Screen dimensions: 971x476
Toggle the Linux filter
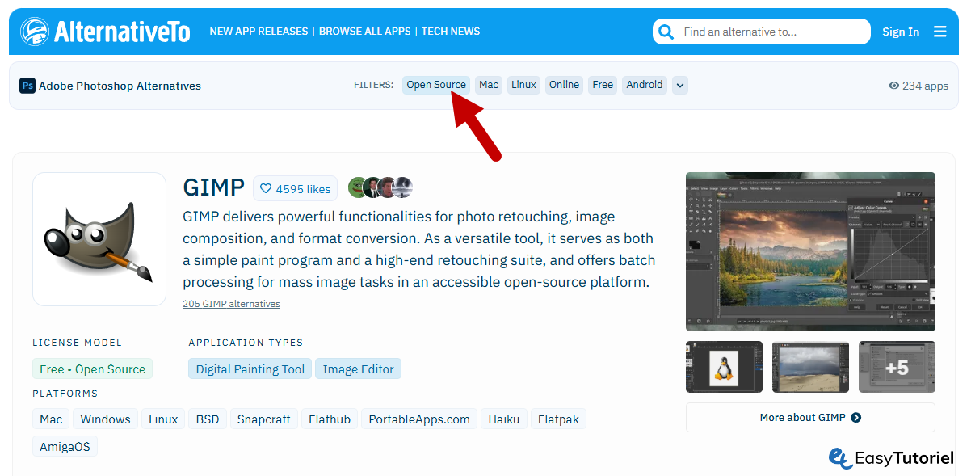click(524, 85)
